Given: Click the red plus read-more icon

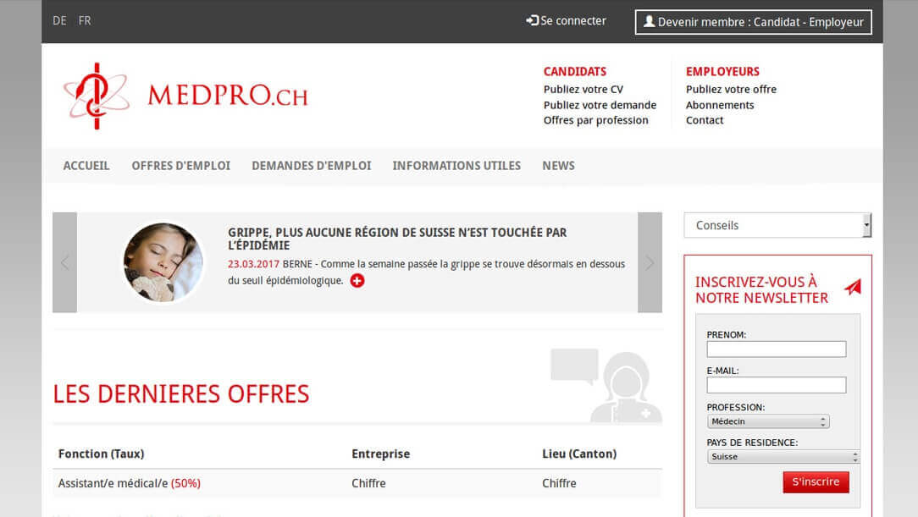Looking at the screenshot, I should (x=357, y=281).
